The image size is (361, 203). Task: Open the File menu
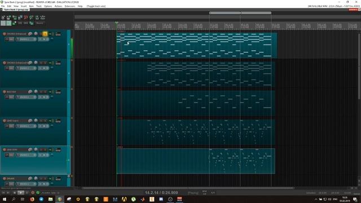click(x=3, y=6)
